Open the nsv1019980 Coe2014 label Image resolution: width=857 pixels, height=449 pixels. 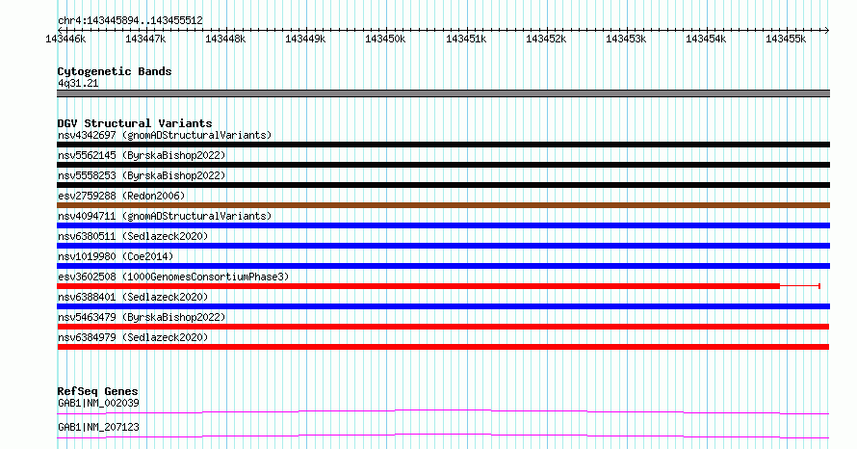click(x=116, y=256)
